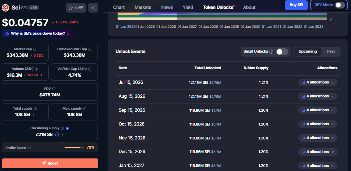Switch to the About tab
351x171 pixels.
click(249, 7)
